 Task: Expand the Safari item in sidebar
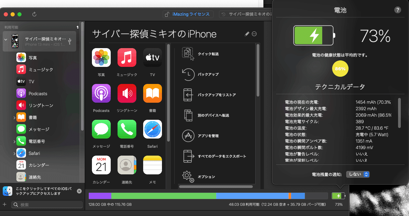[x=14, y=154]
